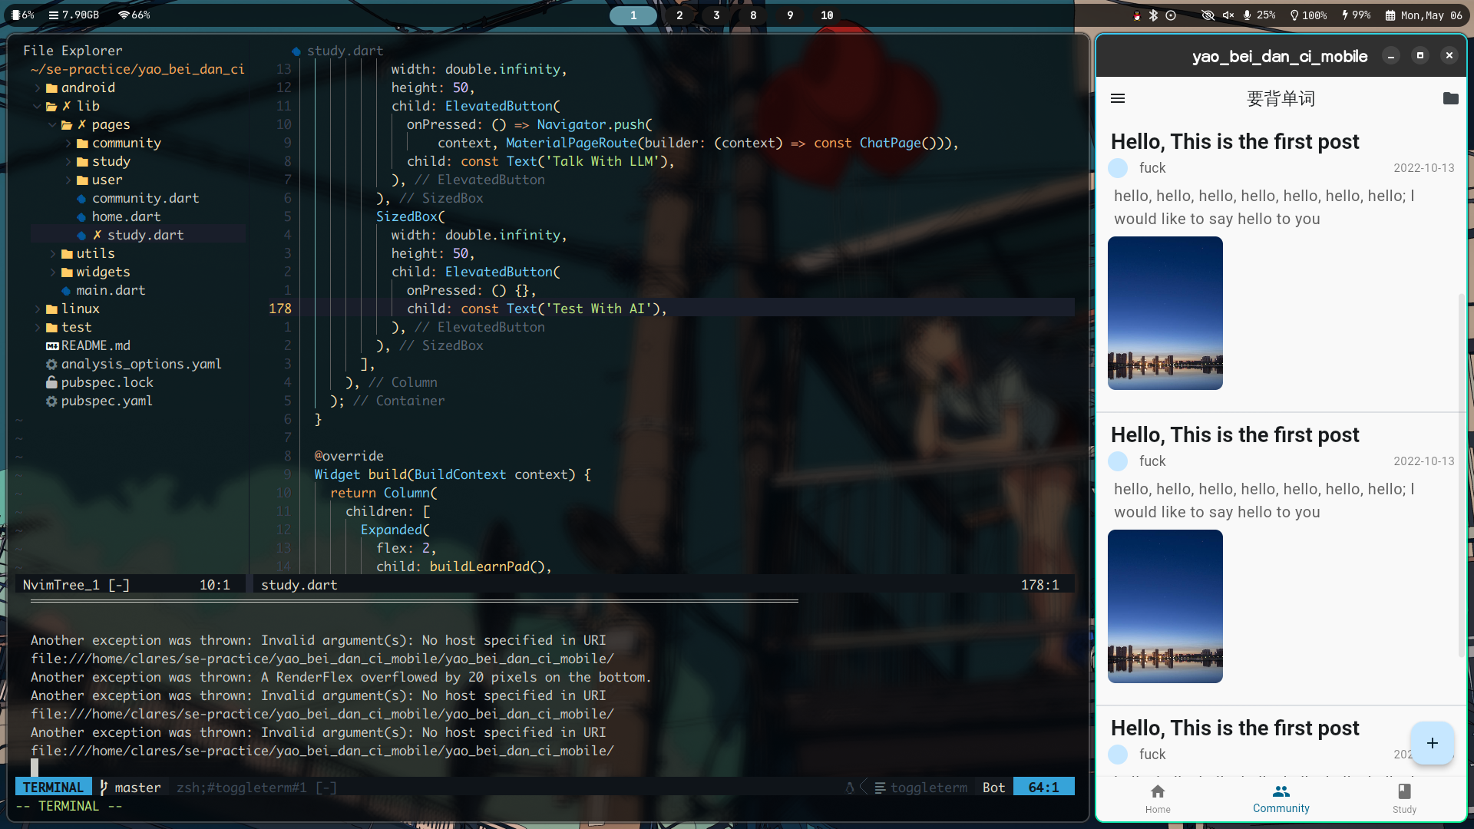
Task: Switch to workspace 10
Action: [827, 15]
